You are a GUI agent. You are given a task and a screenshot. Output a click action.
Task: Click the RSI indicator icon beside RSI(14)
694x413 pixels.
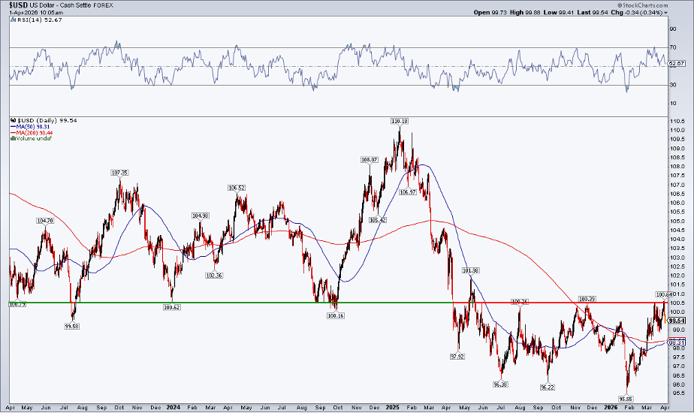[14, 20]
